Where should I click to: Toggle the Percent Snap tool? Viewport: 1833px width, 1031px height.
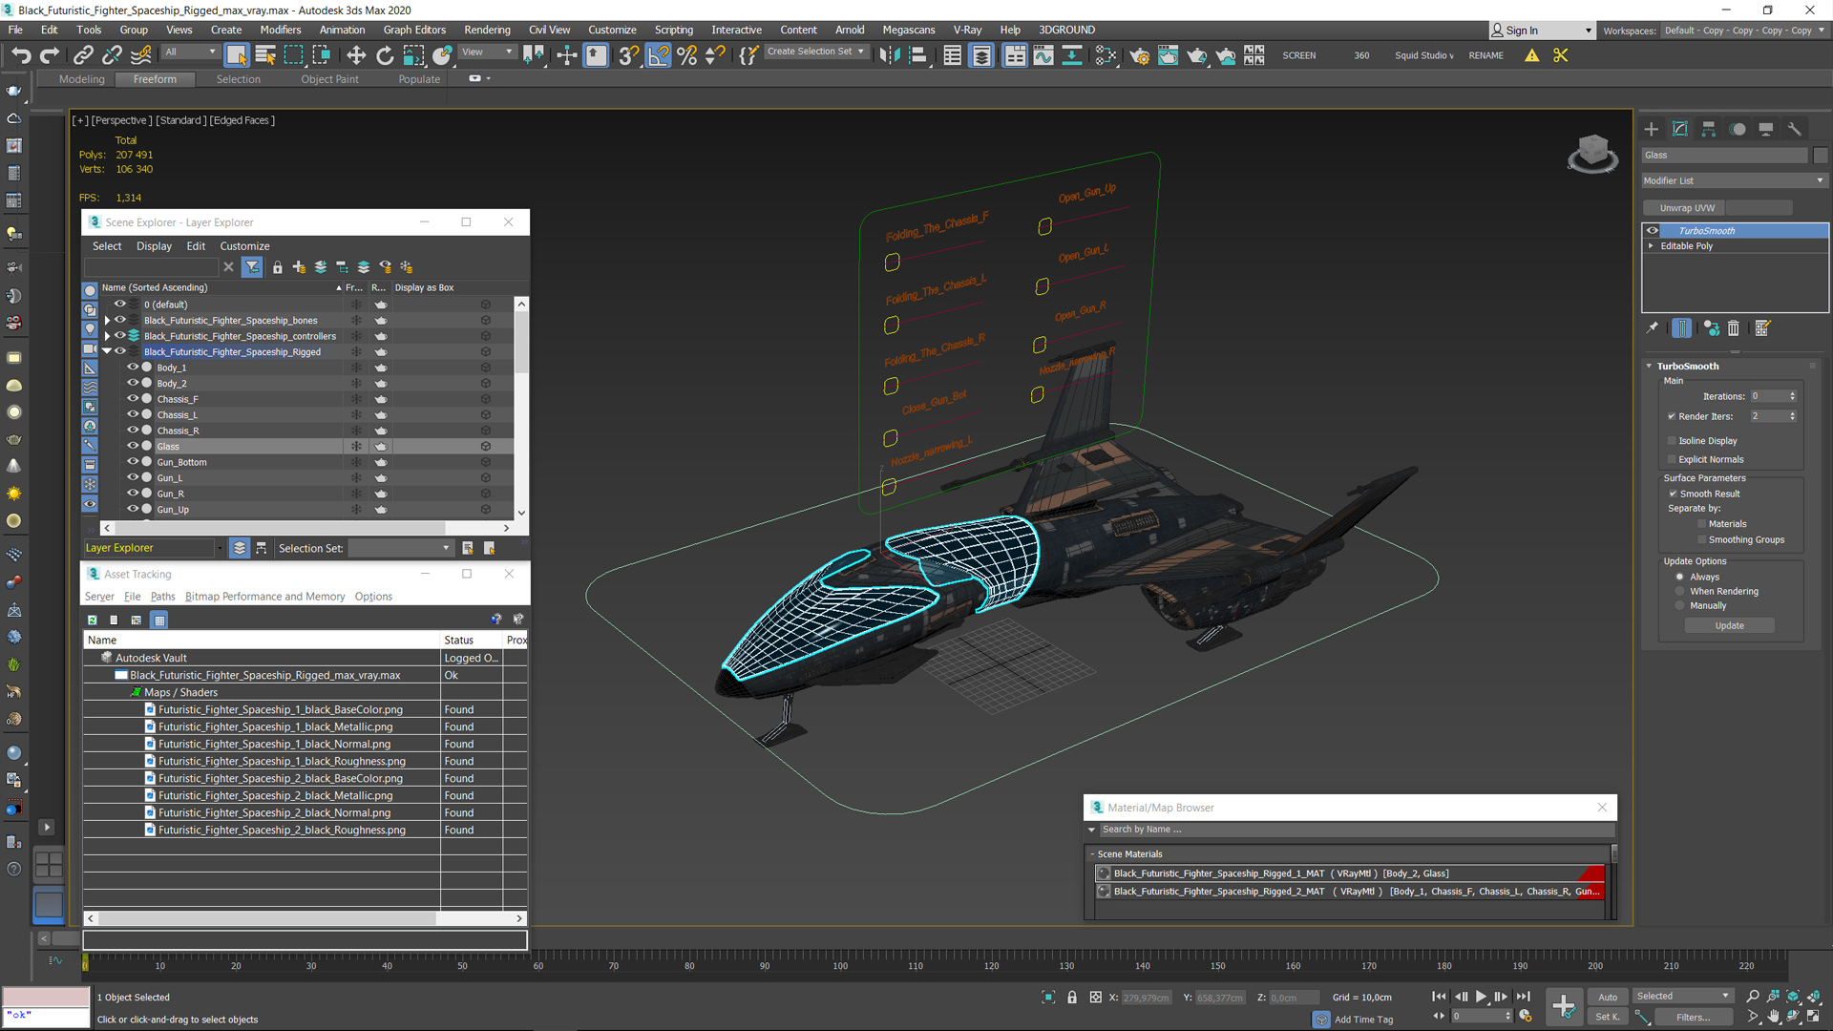pyautogui.click(x=687, y=55)
